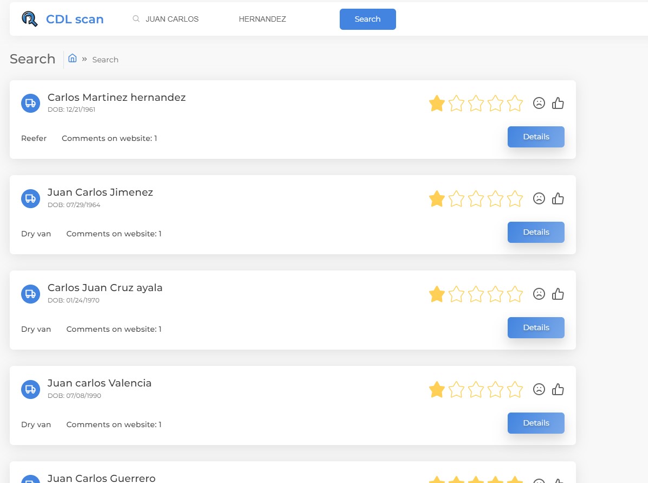Click the HERNANDEZ last name field
648x483 pixels.
pos(271,19)
